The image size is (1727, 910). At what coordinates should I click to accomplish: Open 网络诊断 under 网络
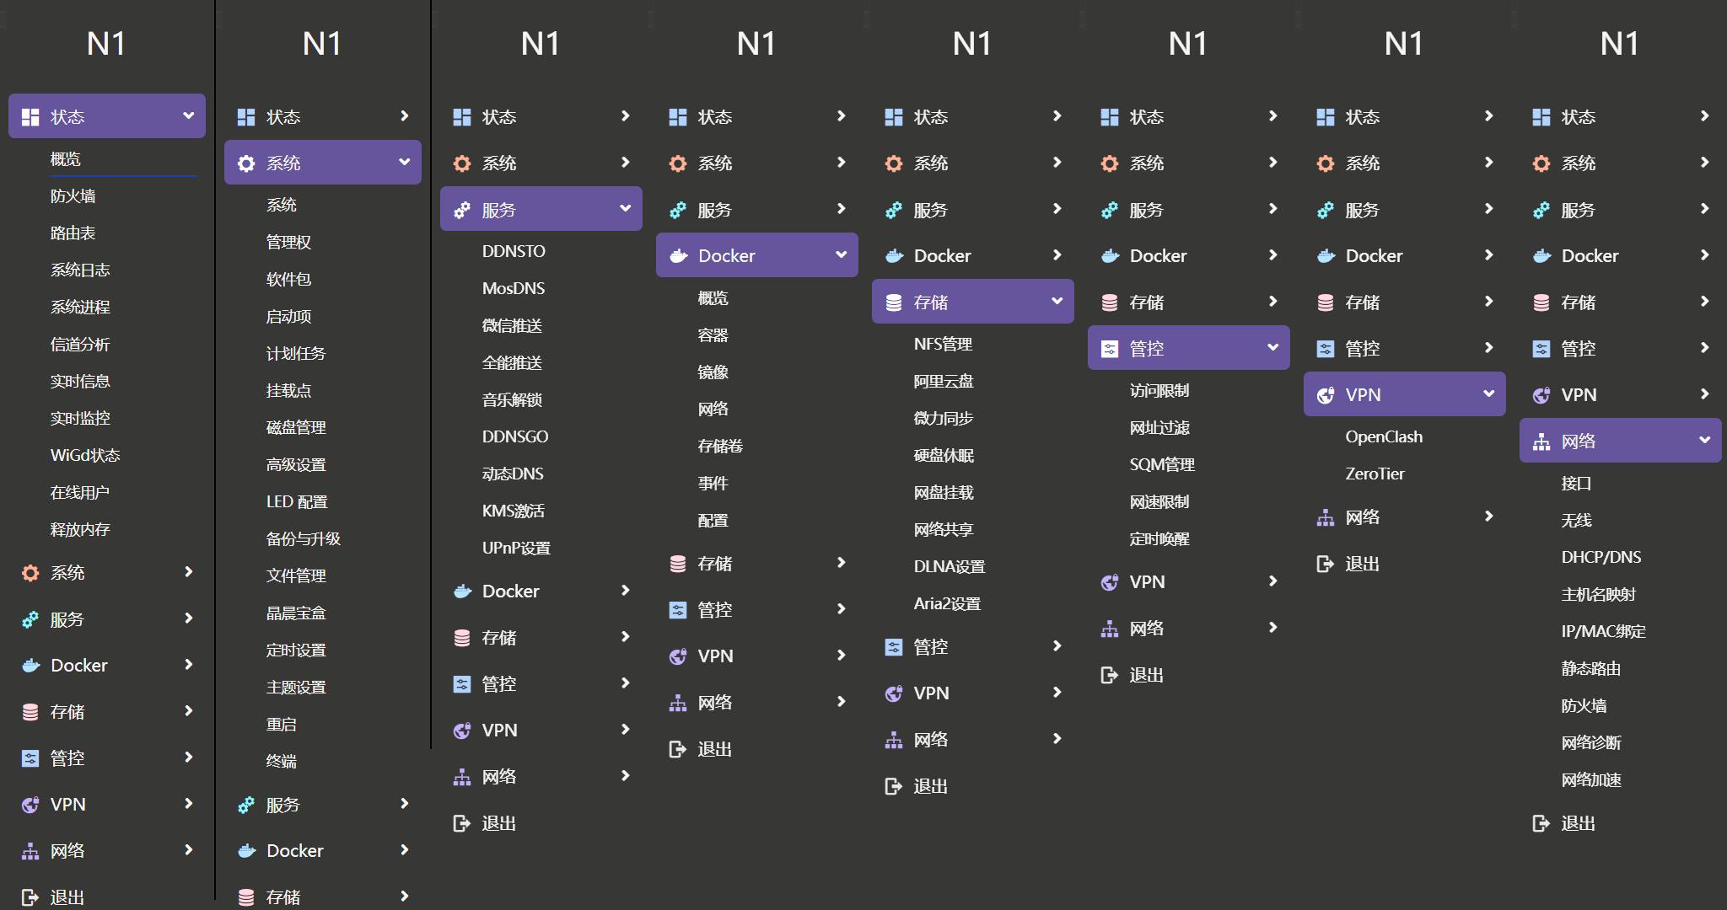1591,743
